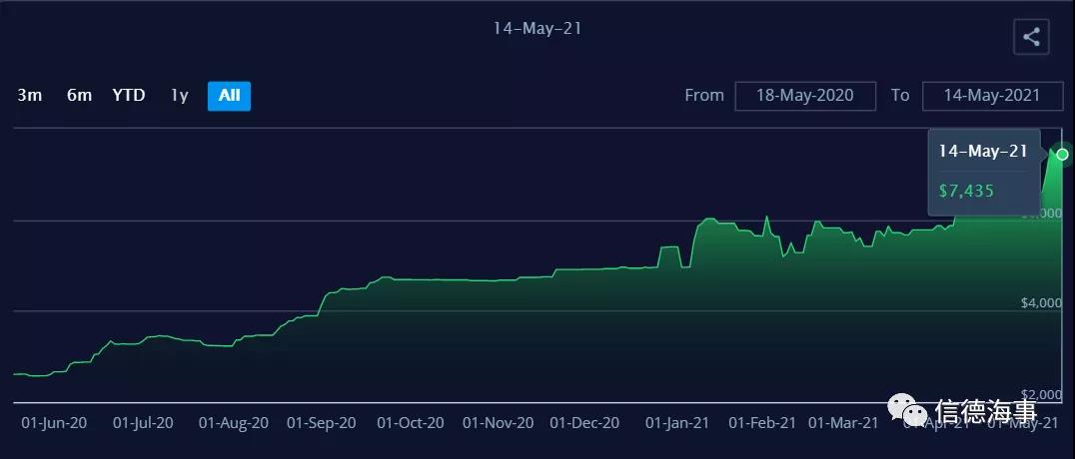Click the 01-Mar-21 axis label
Viewport: 1075px width, 459px height.
tap(843, 423)
